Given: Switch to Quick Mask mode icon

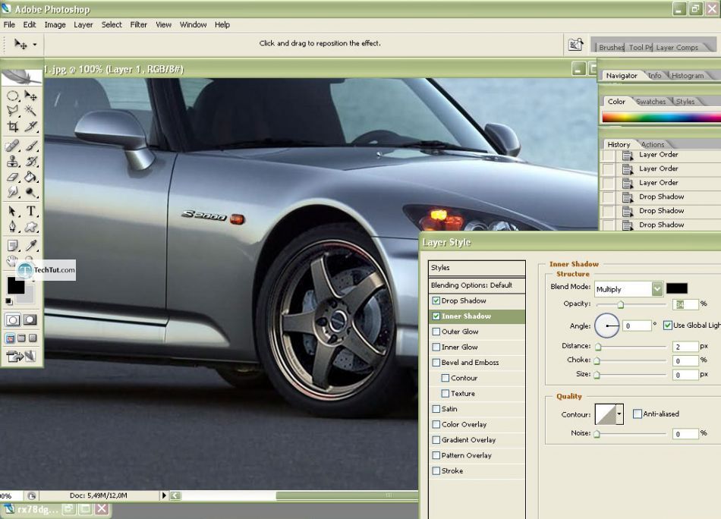Looking at the screenshot, I should click(x=30, y=320).
